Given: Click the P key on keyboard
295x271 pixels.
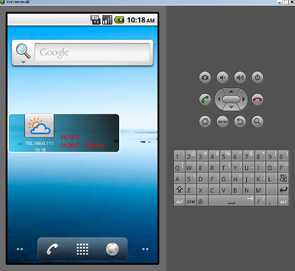Looking at the screenshot, I should (x=283, y=167).
